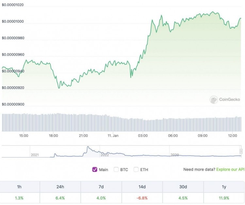Switch to the 7d timeframe header
The height and width of the screenshot is (205, 245).
tap(101, 187)
